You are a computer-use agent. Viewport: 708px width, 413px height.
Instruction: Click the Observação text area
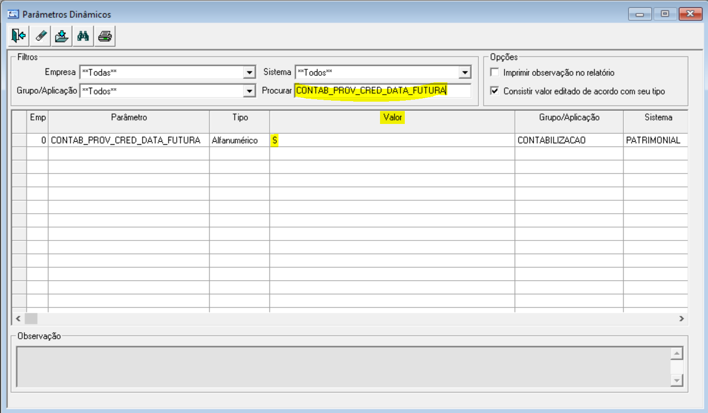click(343, 367)
